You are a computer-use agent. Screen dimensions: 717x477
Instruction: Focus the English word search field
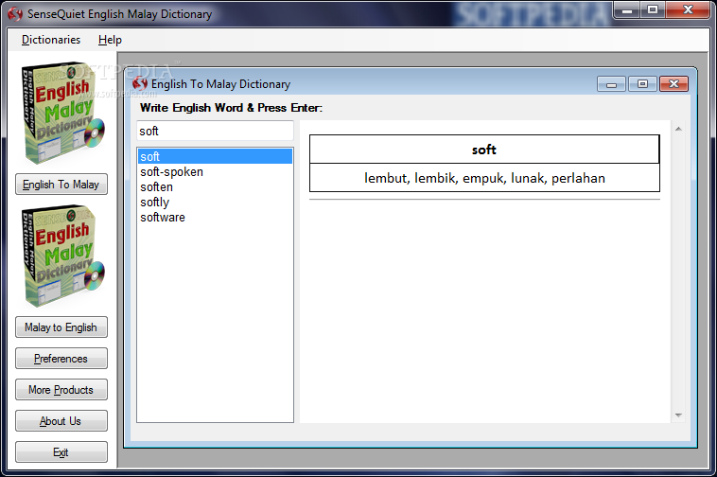(x=215, y=131)
